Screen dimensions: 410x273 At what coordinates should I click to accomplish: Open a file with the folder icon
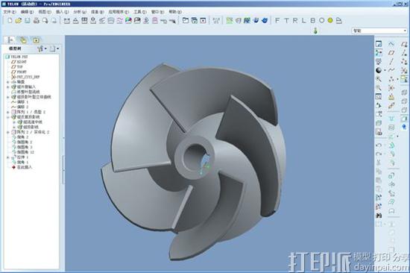click(x=19, y=20)
